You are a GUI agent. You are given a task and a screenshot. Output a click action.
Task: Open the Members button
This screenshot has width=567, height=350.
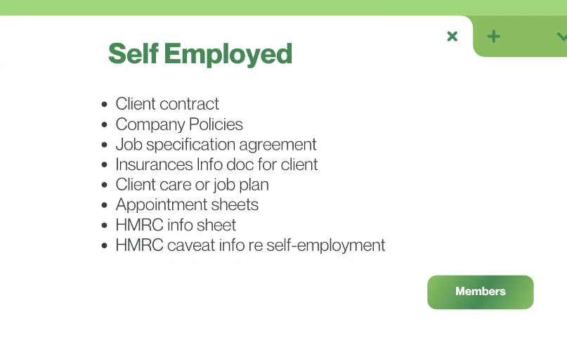(x=481, y=292)
